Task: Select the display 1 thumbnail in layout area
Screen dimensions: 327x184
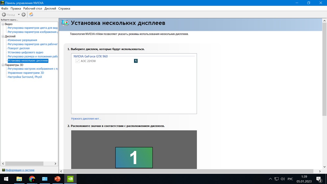Action: pyautogui.click(x=134, y=157)
